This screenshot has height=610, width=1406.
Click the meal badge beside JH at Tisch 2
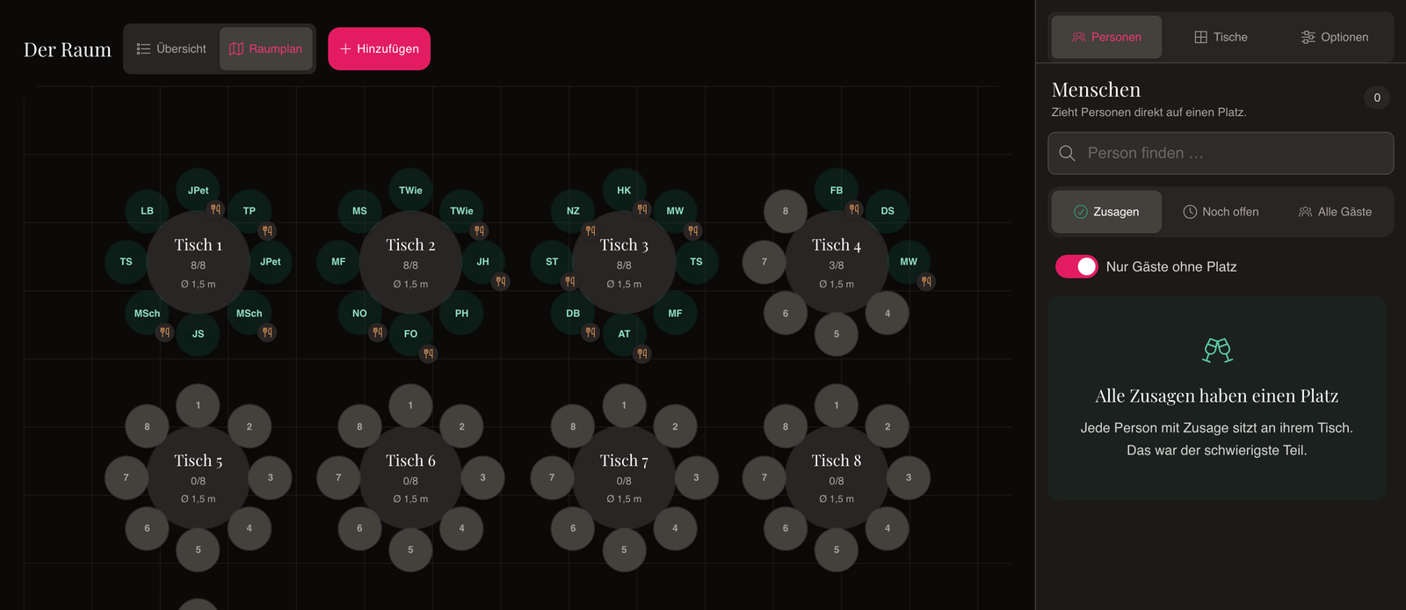[x=501, y=281]
